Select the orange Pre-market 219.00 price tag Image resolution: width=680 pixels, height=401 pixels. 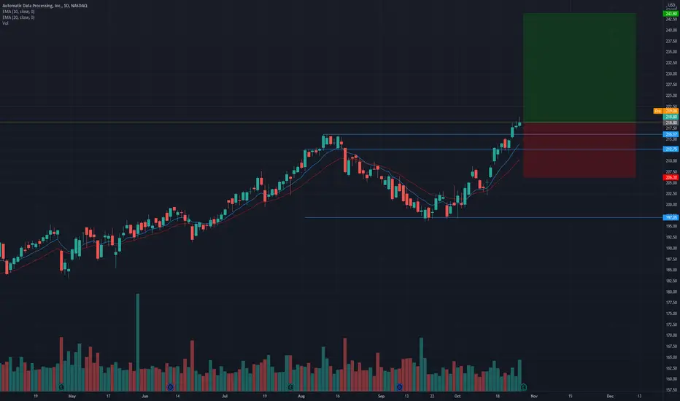pos(666,112)
